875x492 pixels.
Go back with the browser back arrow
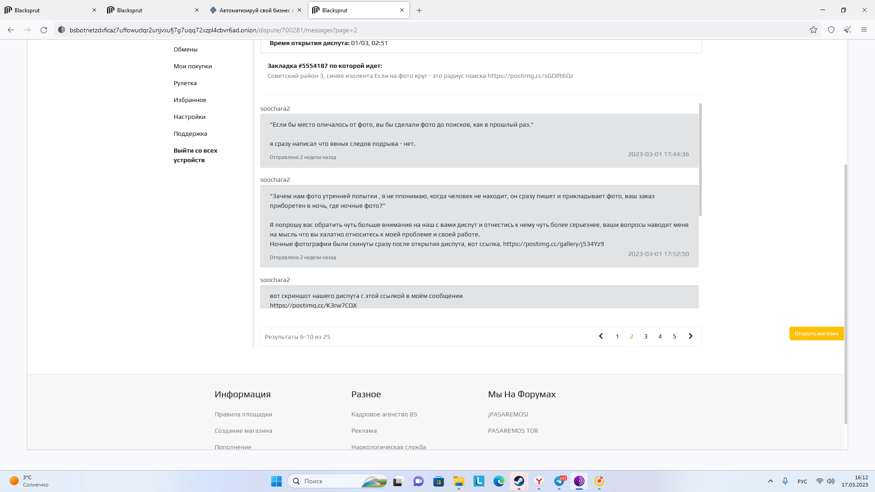click(x=11, y=30)
